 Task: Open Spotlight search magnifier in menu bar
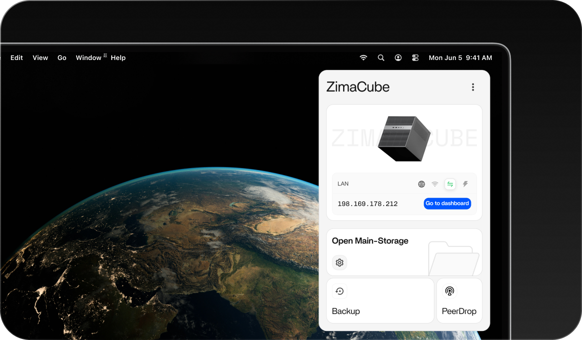(381, 58)
